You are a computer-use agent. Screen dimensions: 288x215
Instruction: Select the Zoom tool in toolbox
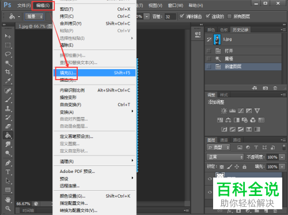coord(8,208)
